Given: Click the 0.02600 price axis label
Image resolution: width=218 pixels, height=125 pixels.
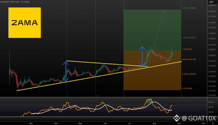Looking at the screenshot, I should (212, 76).
